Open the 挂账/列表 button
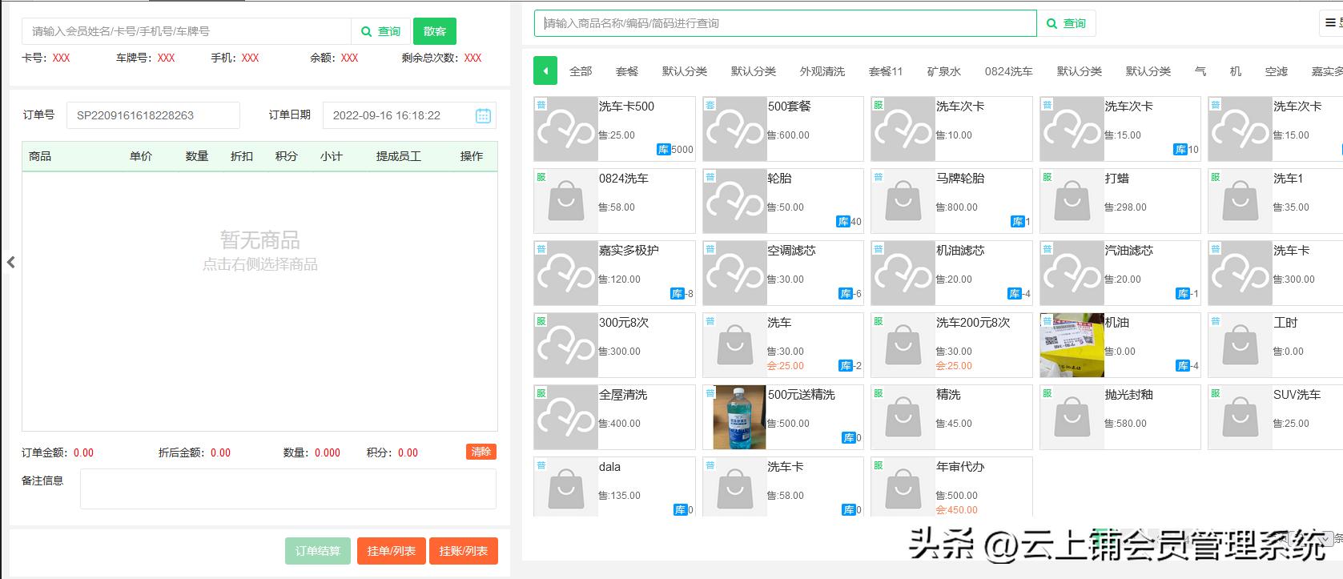The image size is (1343, 579). pos(464,551)
